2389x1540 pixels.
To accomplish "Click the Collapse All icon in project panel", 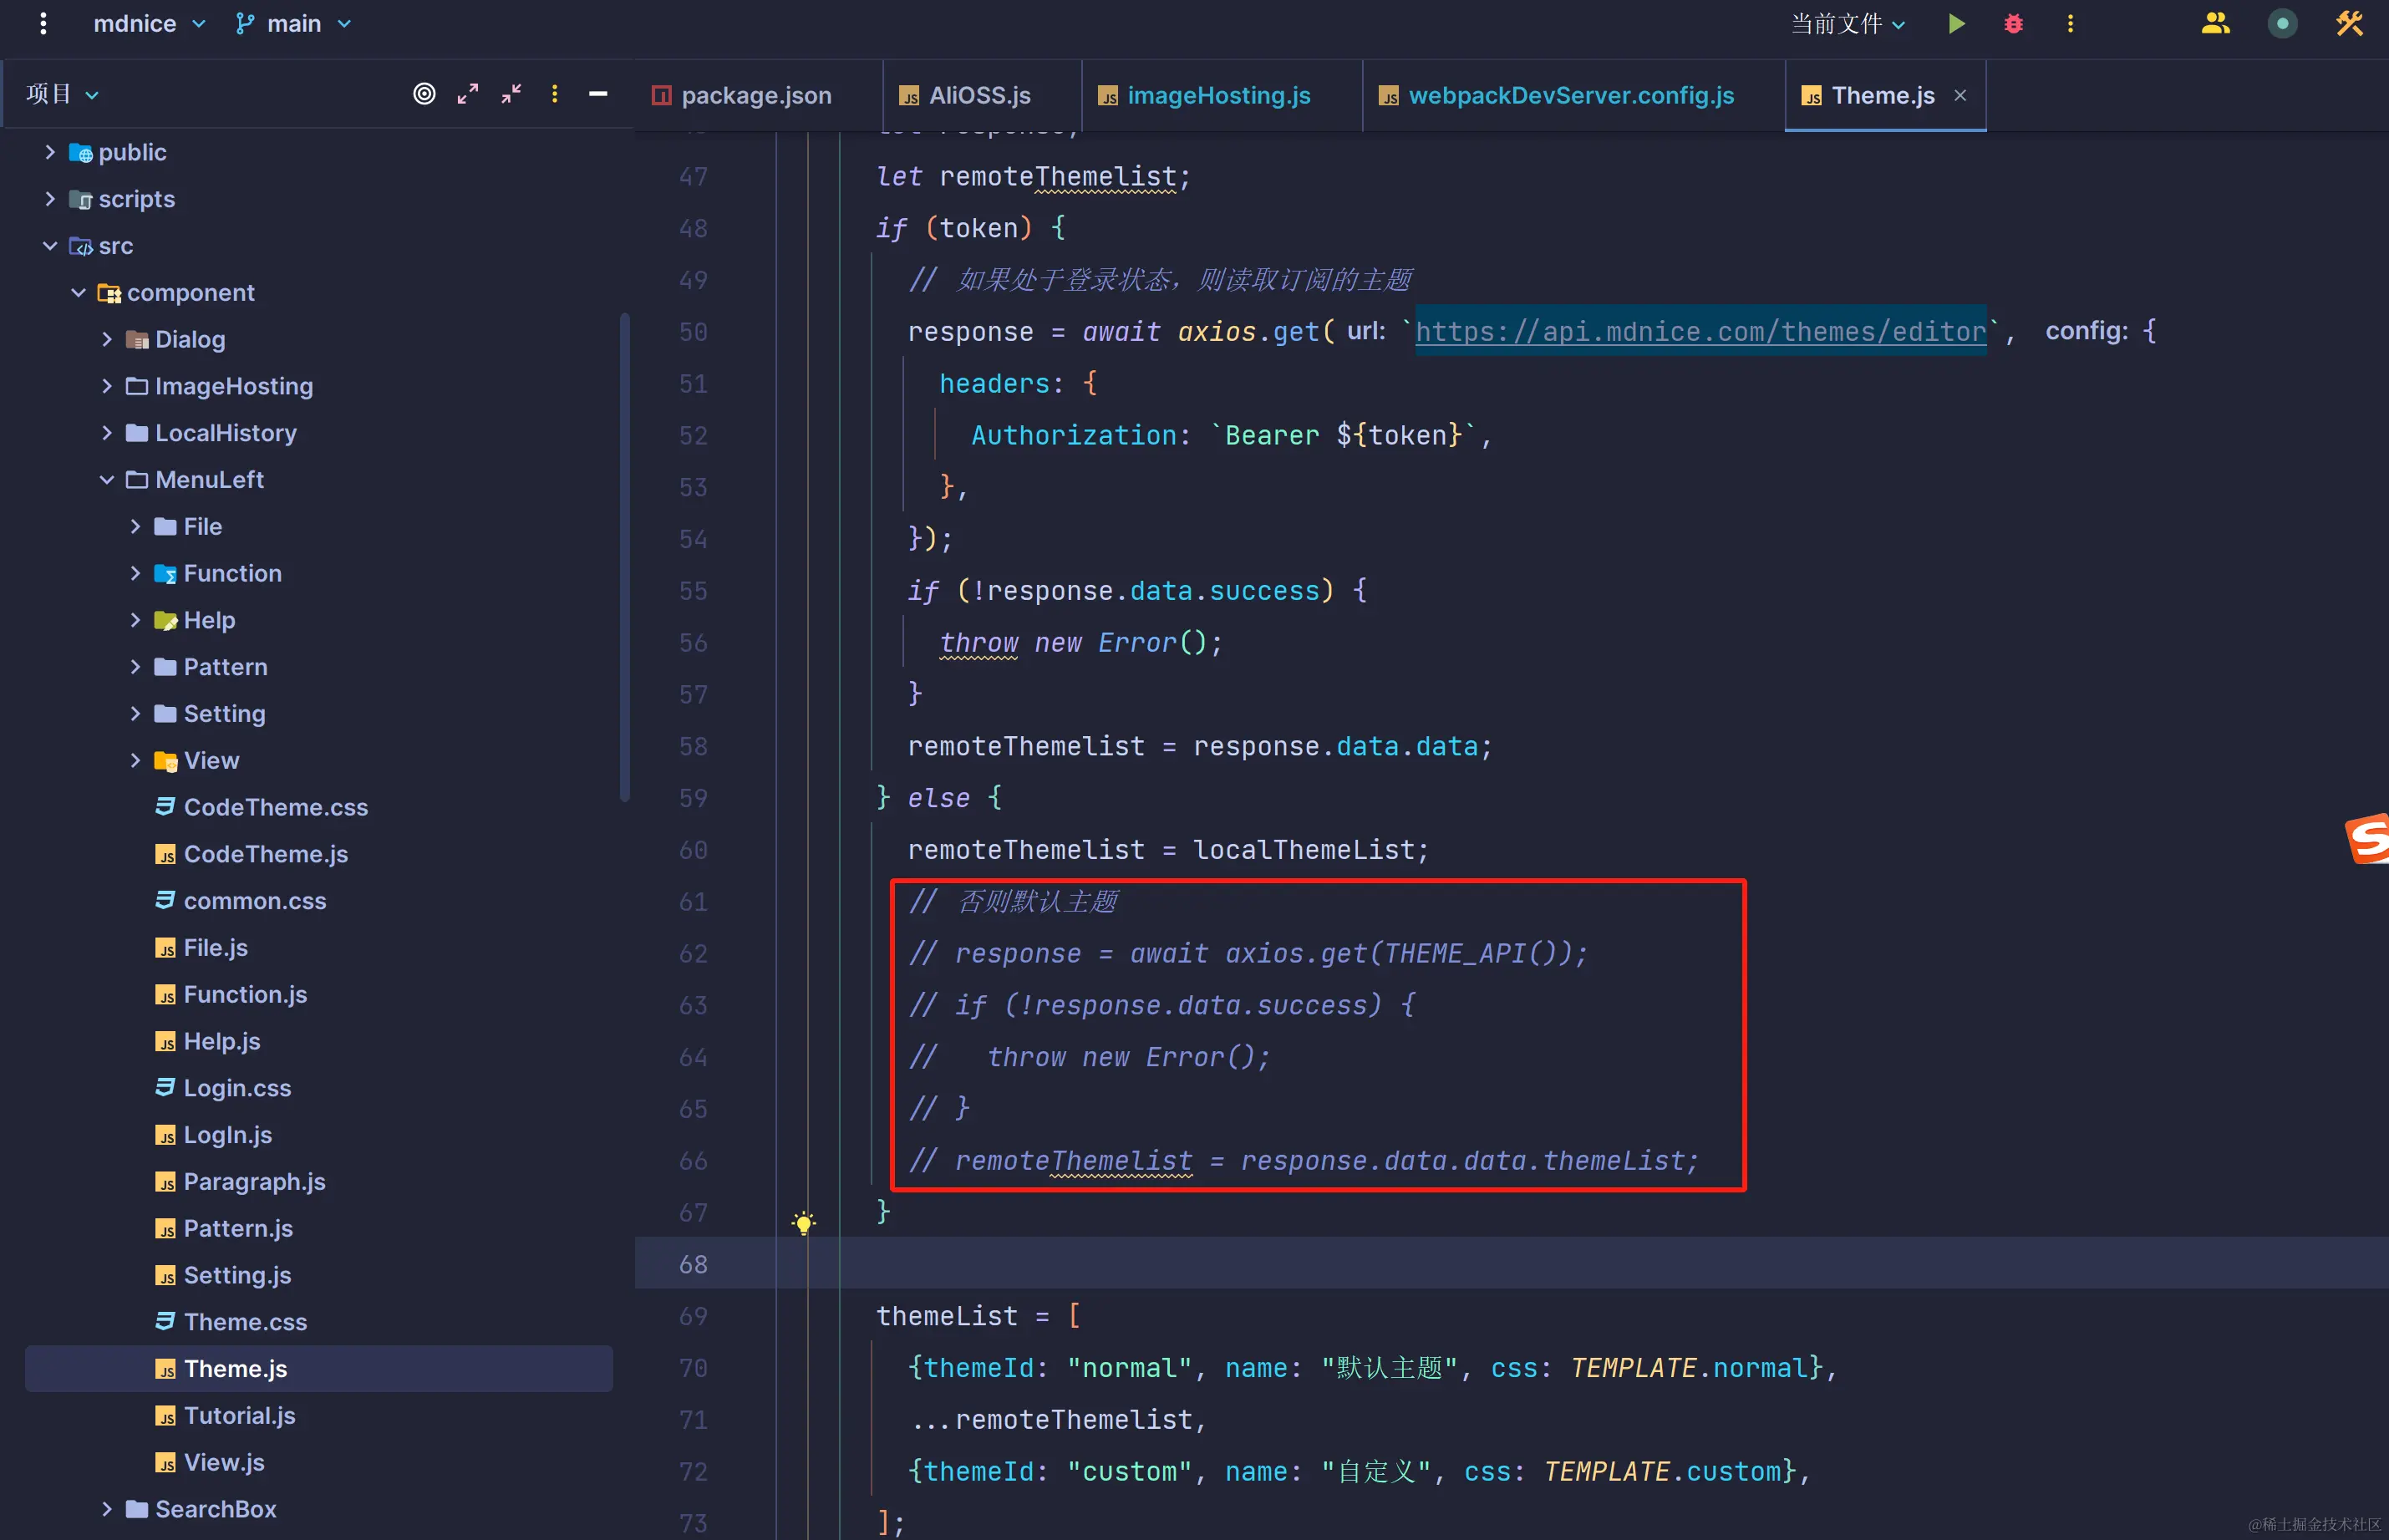I will tap(511, 94).
